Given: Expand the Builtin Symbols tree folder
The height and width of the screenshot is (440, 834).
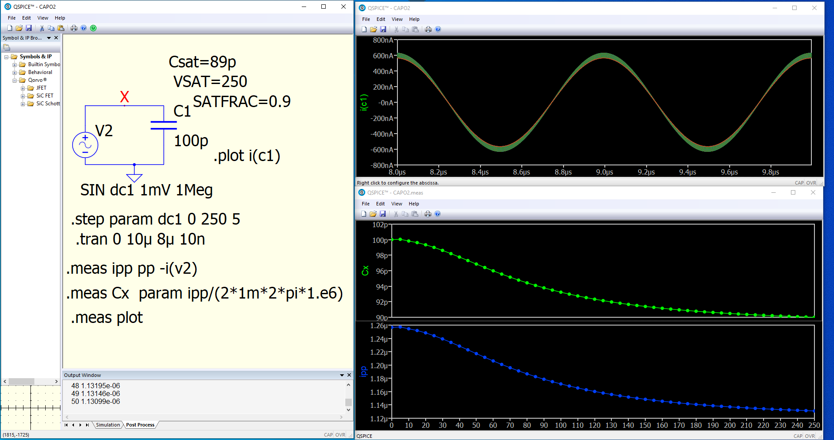Looking at the screenshot, I should pyautogui.click(x=14, y=65).
